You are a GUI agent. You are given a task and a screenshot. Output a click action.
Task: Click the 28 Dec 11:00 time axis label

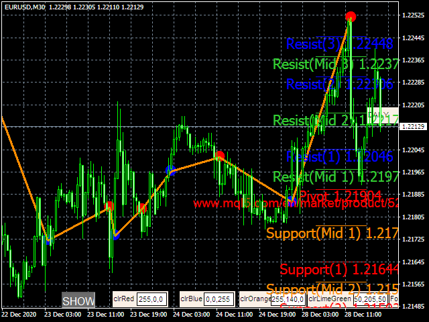[x=363, y=315]
